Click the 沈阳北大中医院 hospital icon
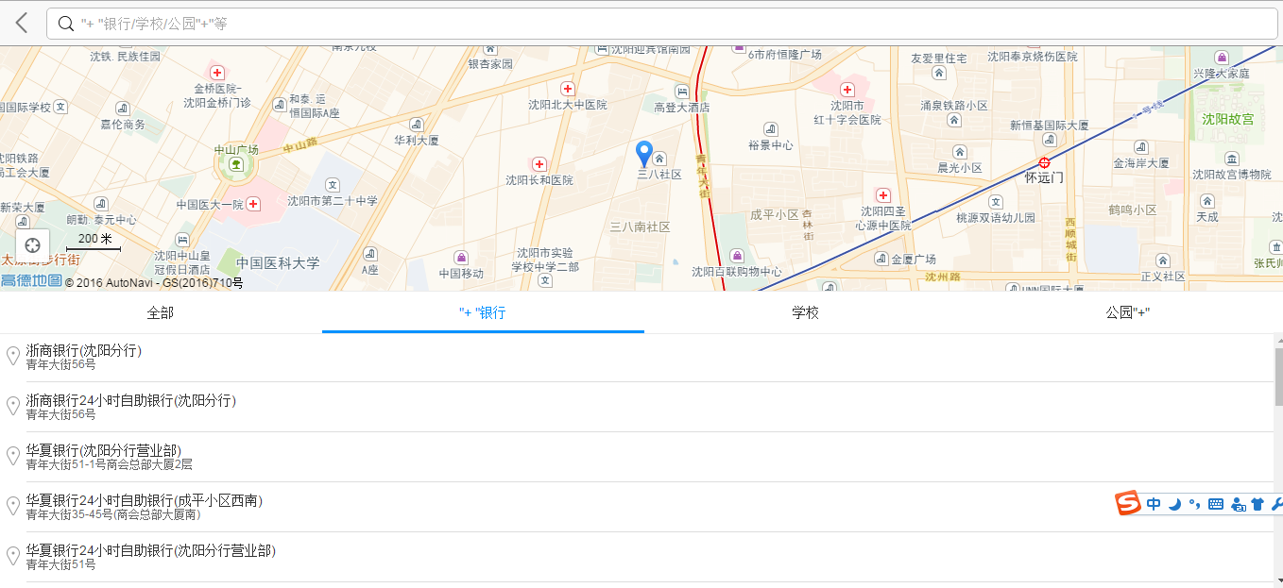This screenshot has height=588, width=1283. tap(567, 89)
